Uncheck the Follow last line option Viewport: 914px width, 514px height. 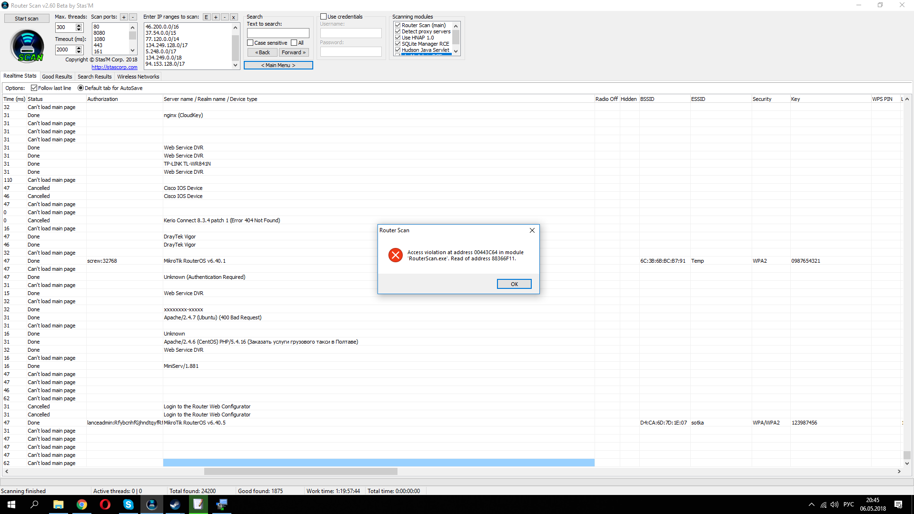pyautogui.click(x=34, y=88)
